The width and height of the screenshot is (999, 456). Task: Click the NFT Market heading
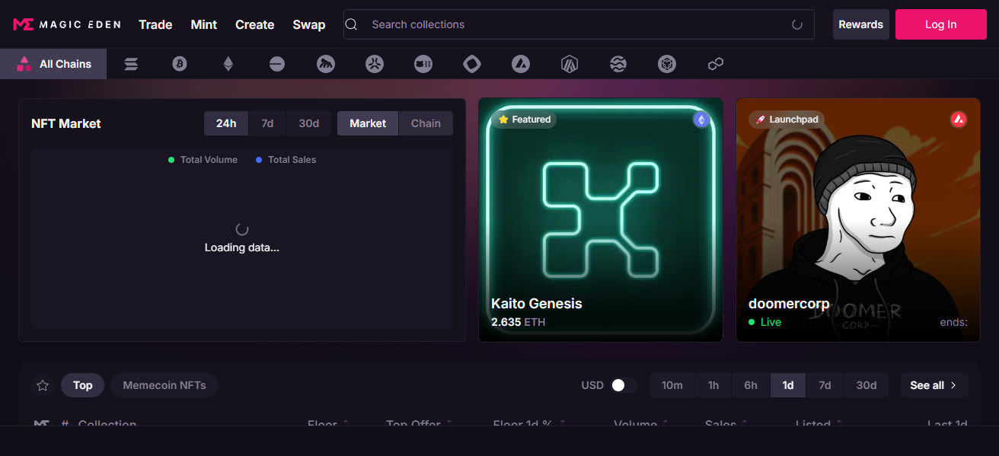[66, 123]
